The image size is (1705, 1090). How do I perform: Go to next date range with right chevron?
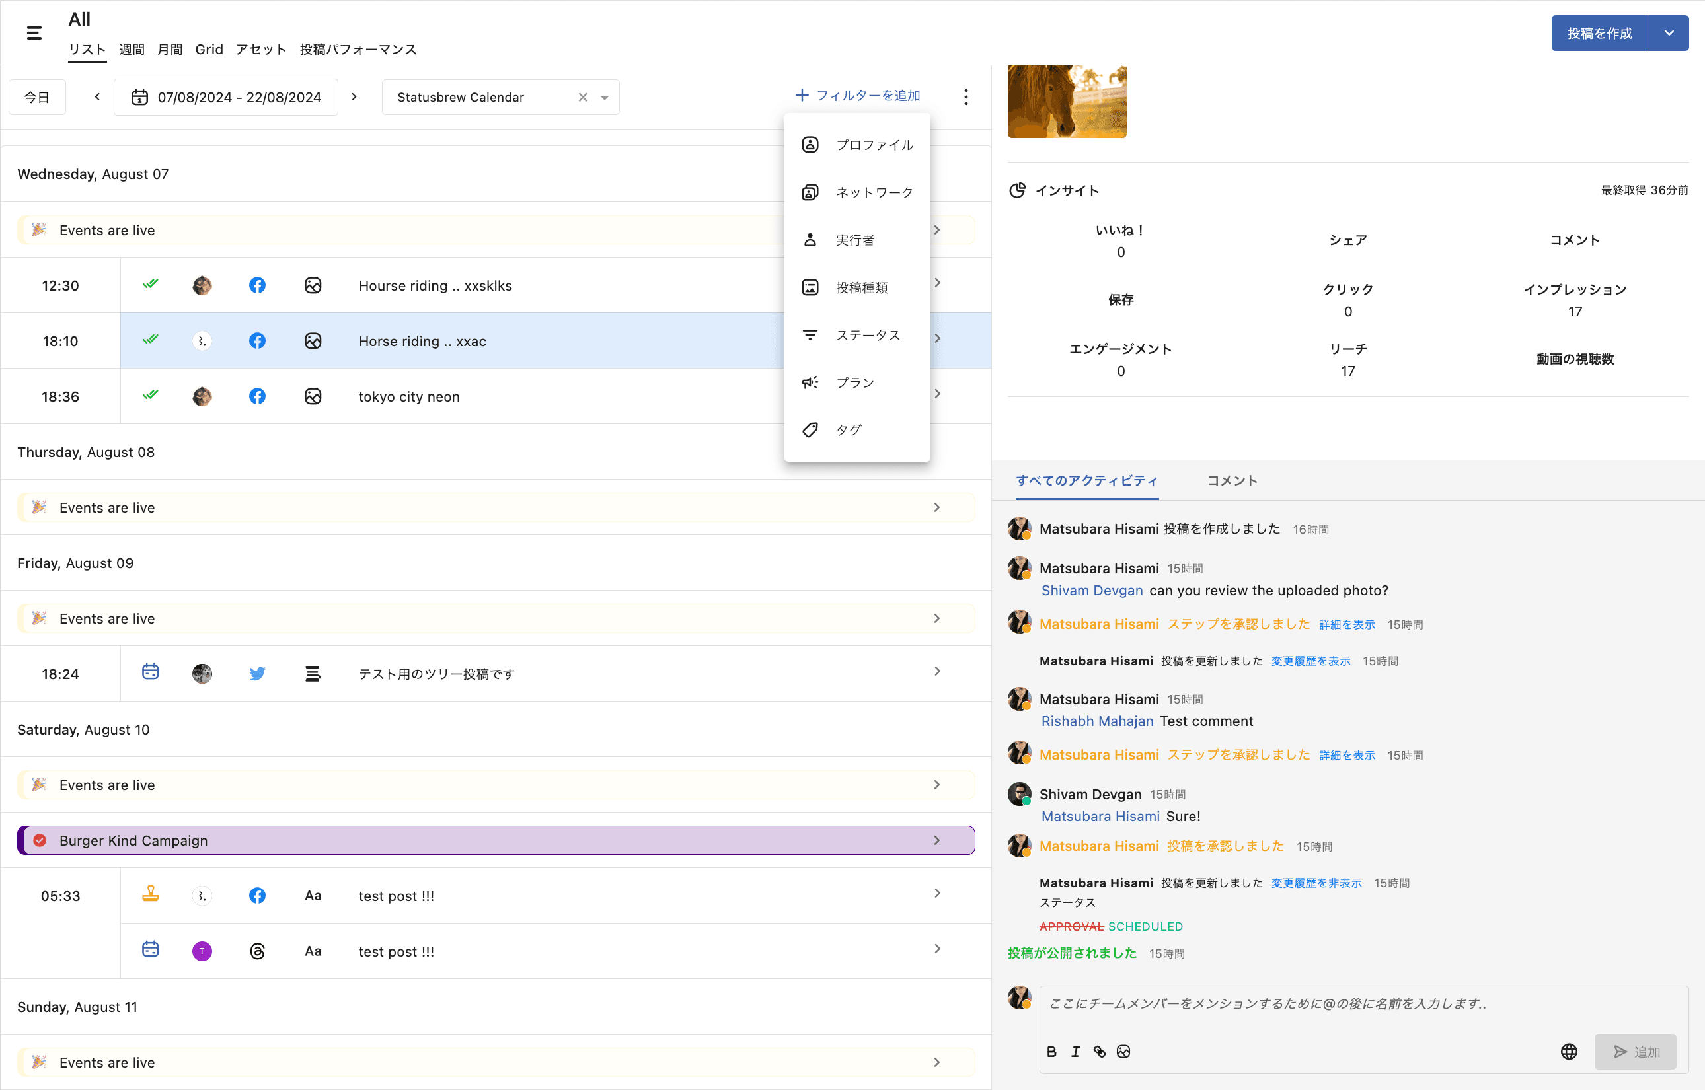tap(354, 97)
